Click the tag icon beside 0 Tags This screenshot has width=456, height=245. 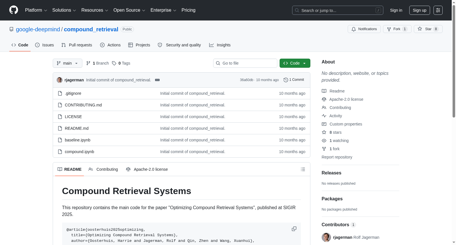[114, 63]
